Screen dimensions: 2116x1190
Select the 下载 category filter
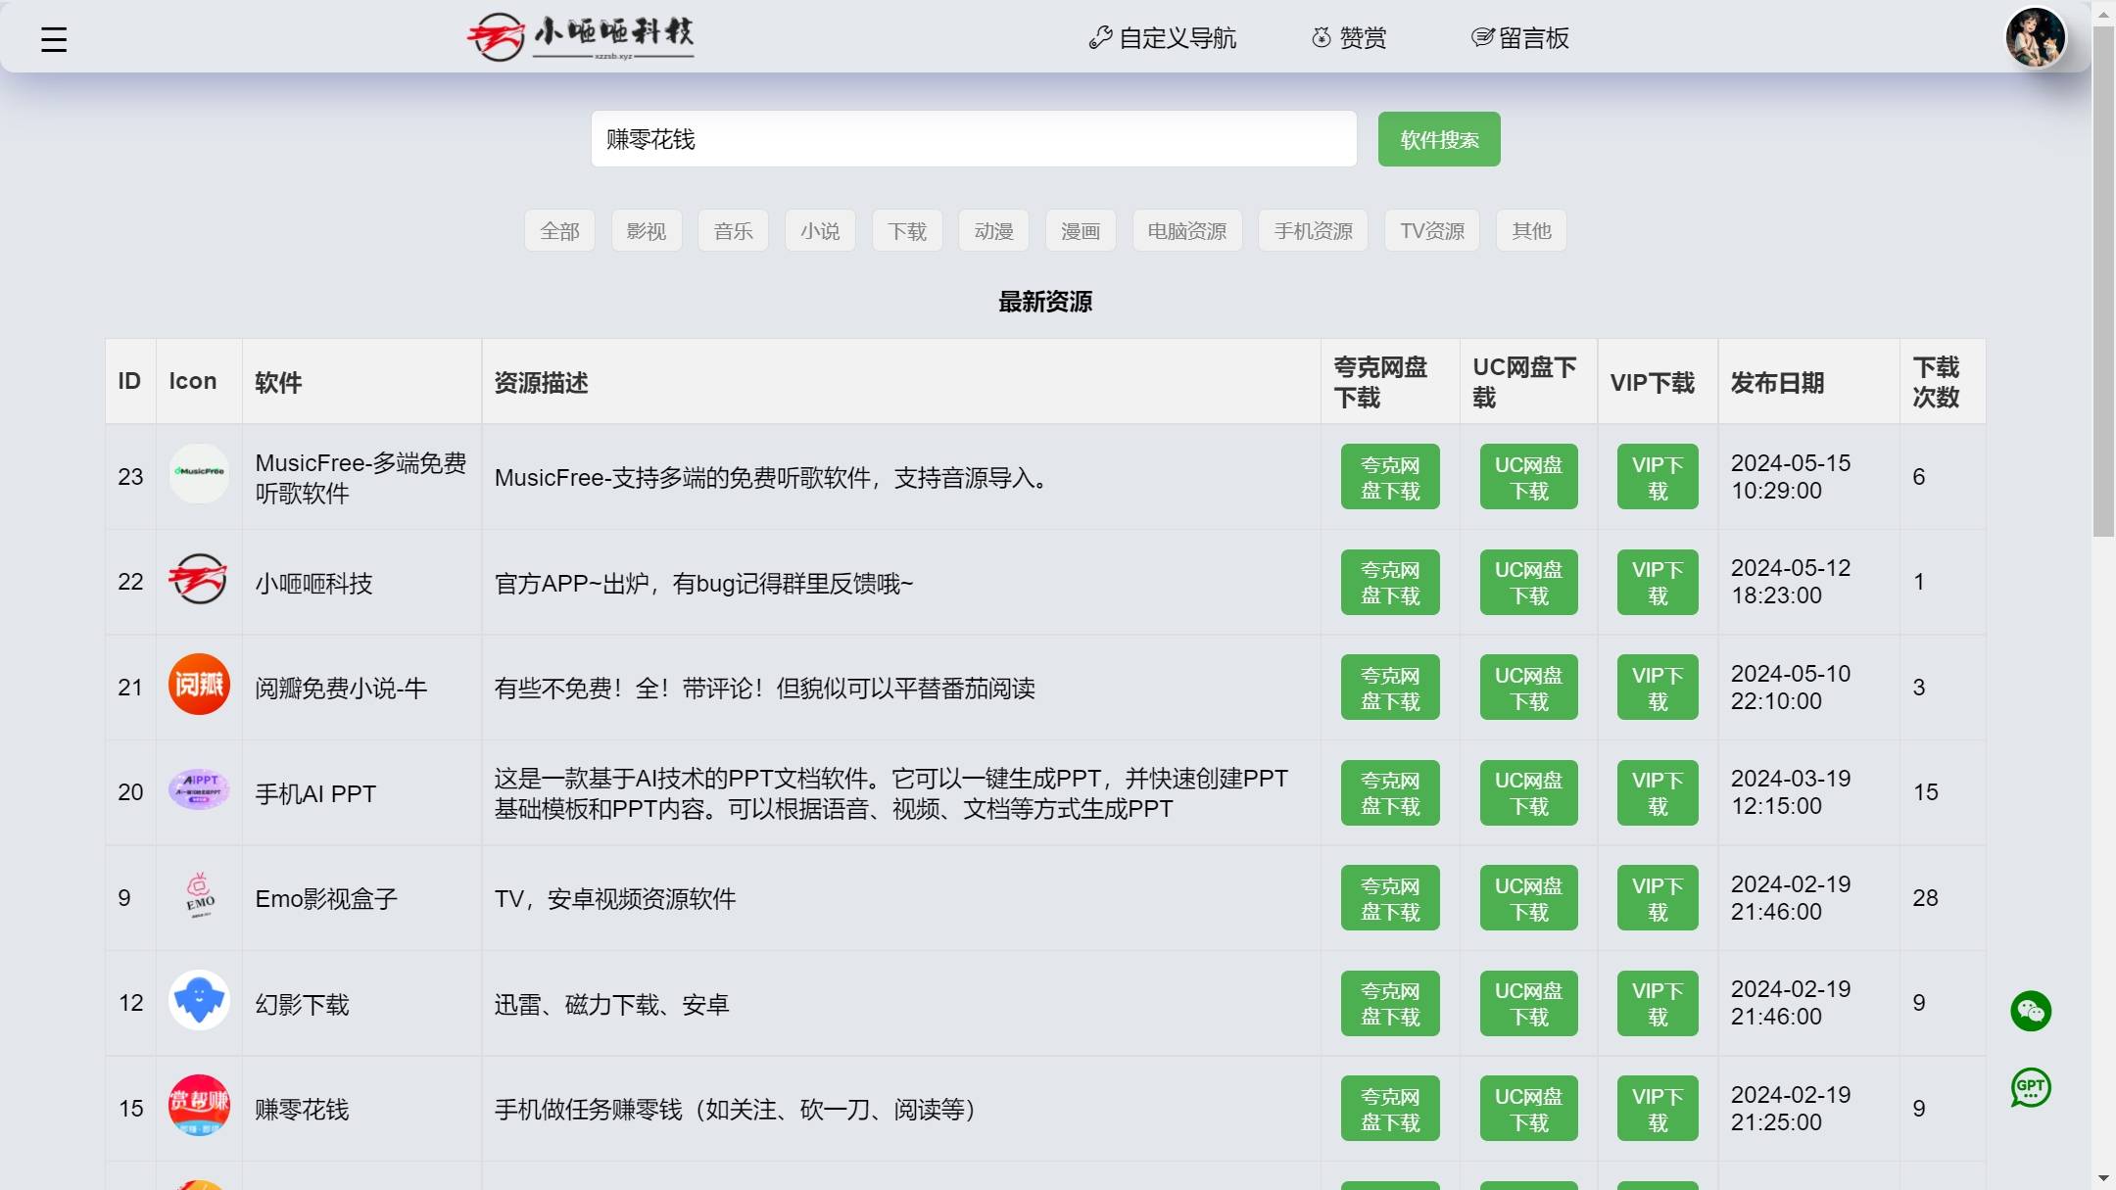[x=907, y=231]
